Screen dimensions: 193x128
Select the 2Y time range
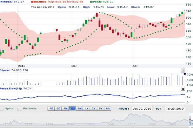[94, 109]
